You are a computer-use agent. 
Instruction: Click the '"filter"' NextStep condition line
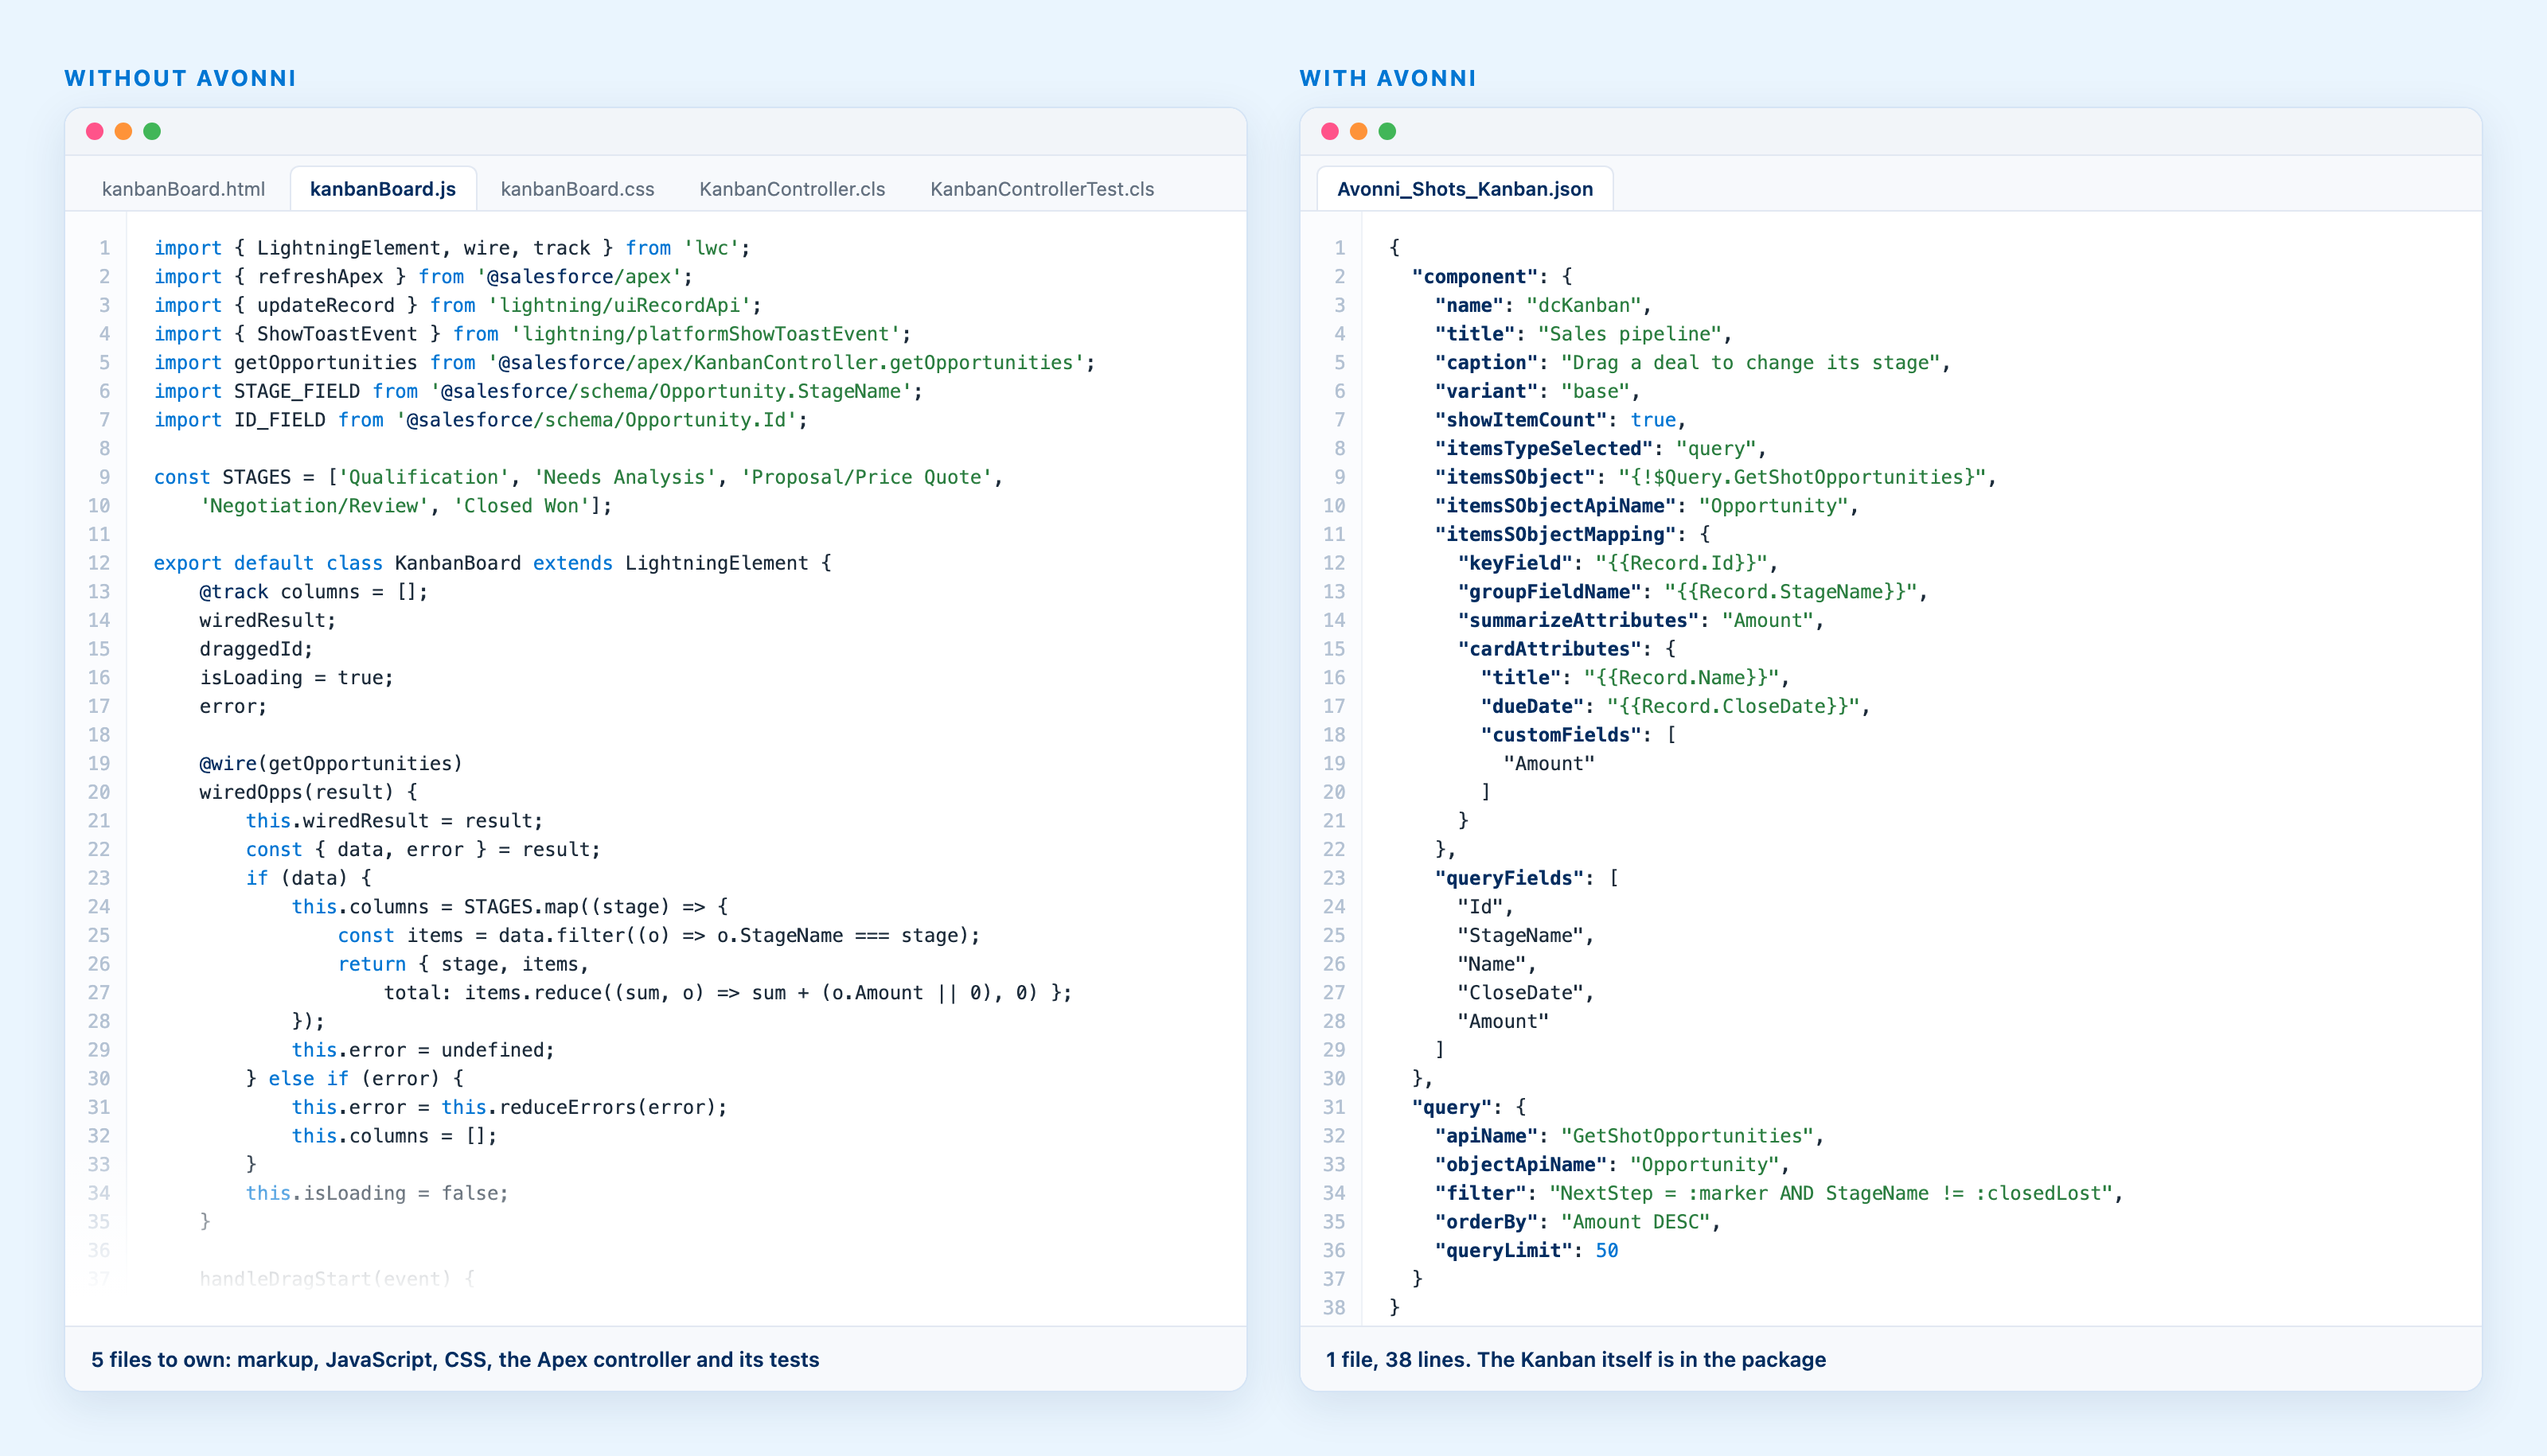coord(1779,1193)
